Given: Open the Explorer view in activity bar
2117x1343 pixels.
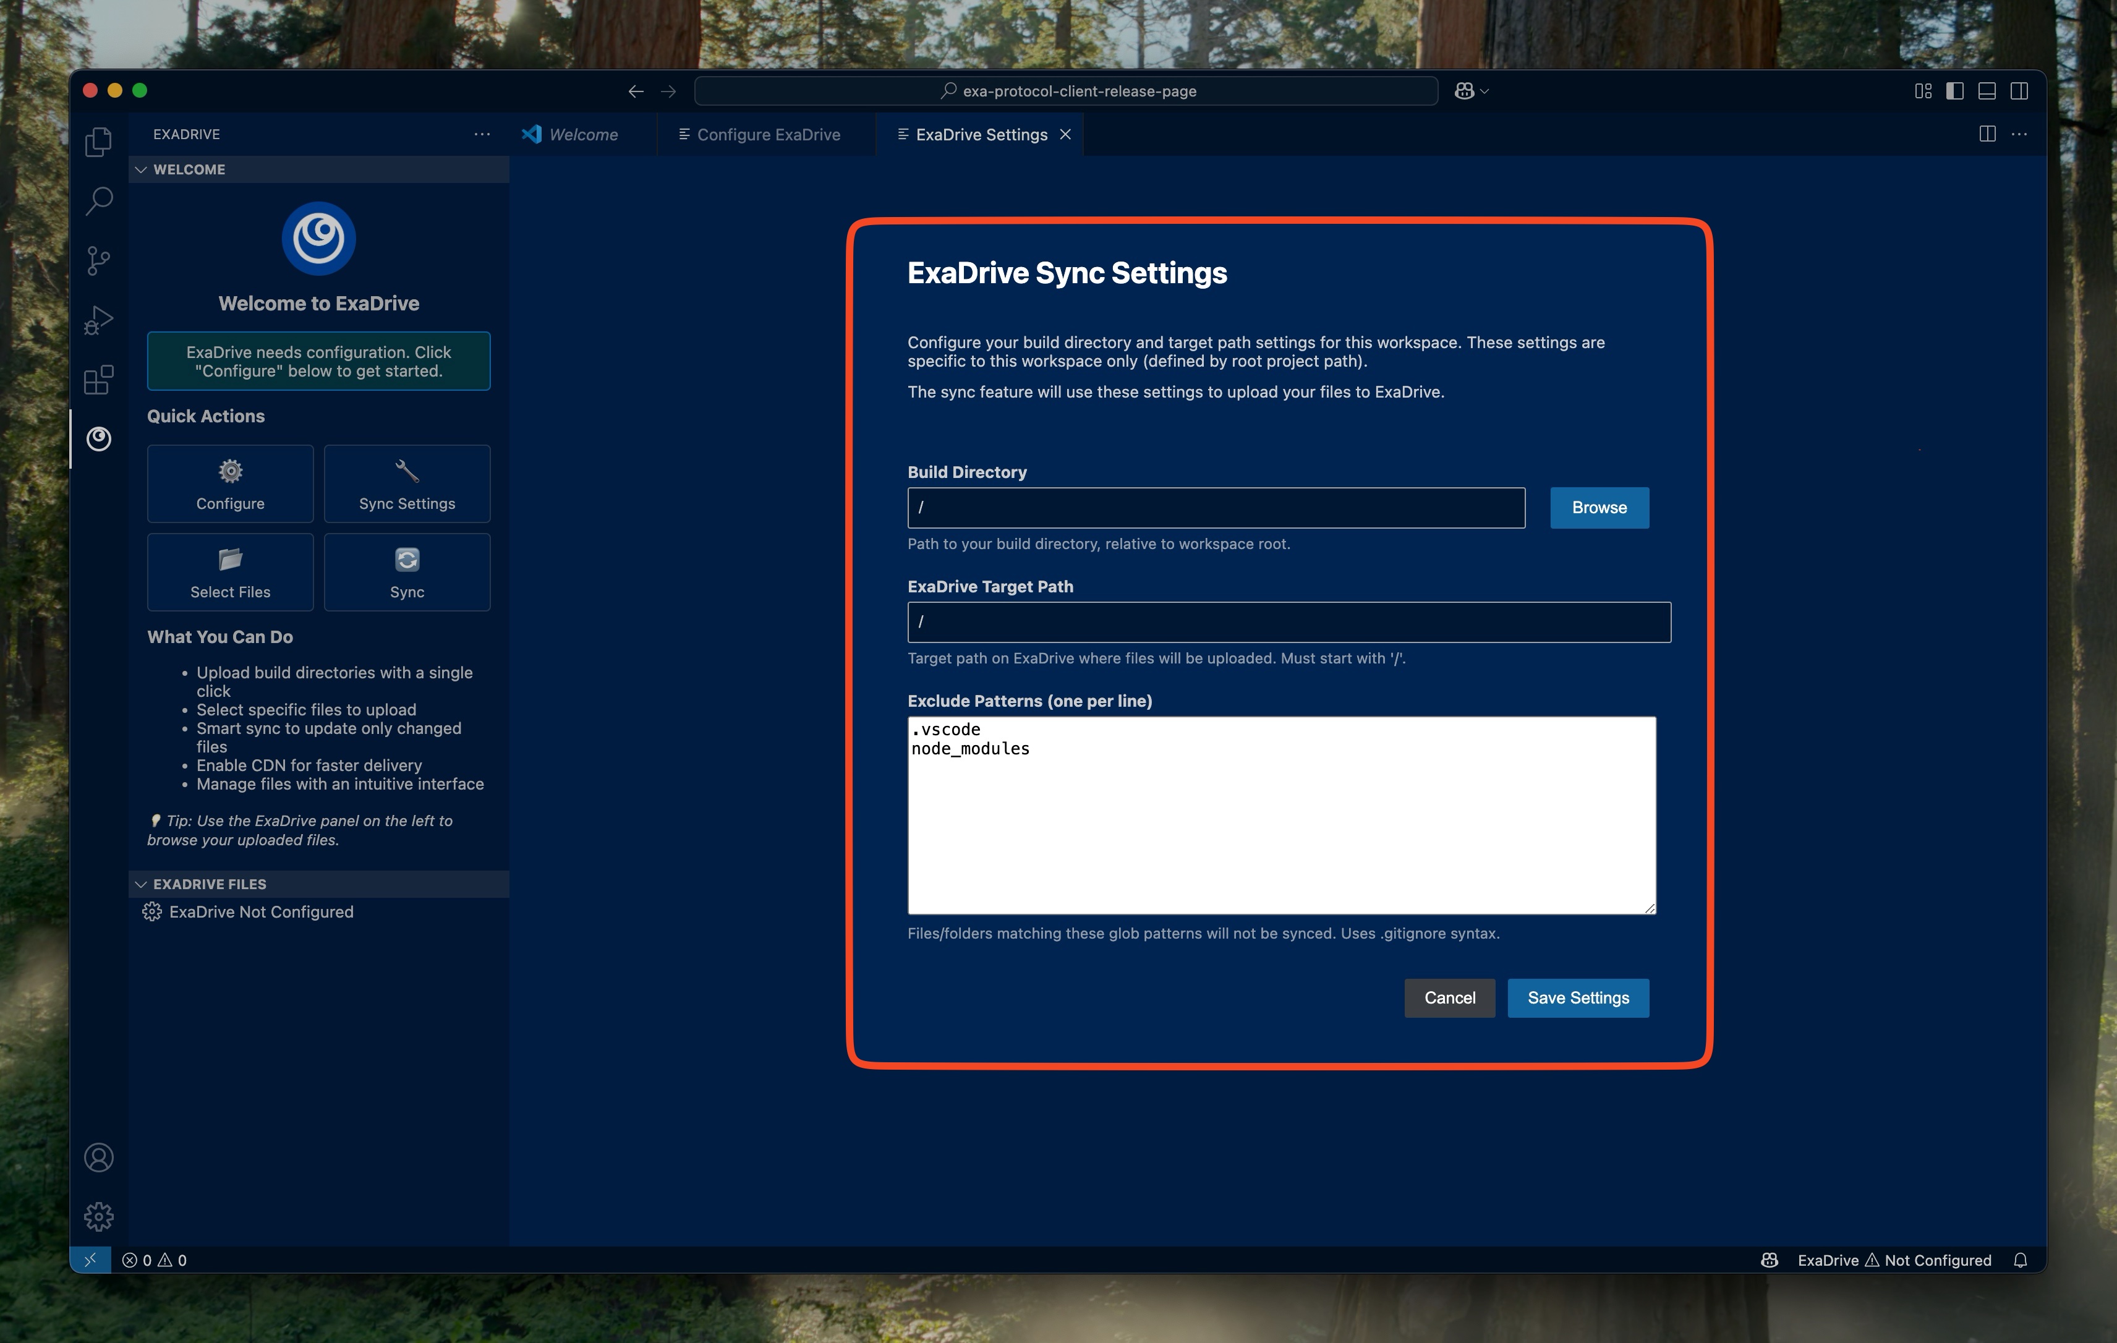Looking at the screenshot, I should (x=98, y=142).
